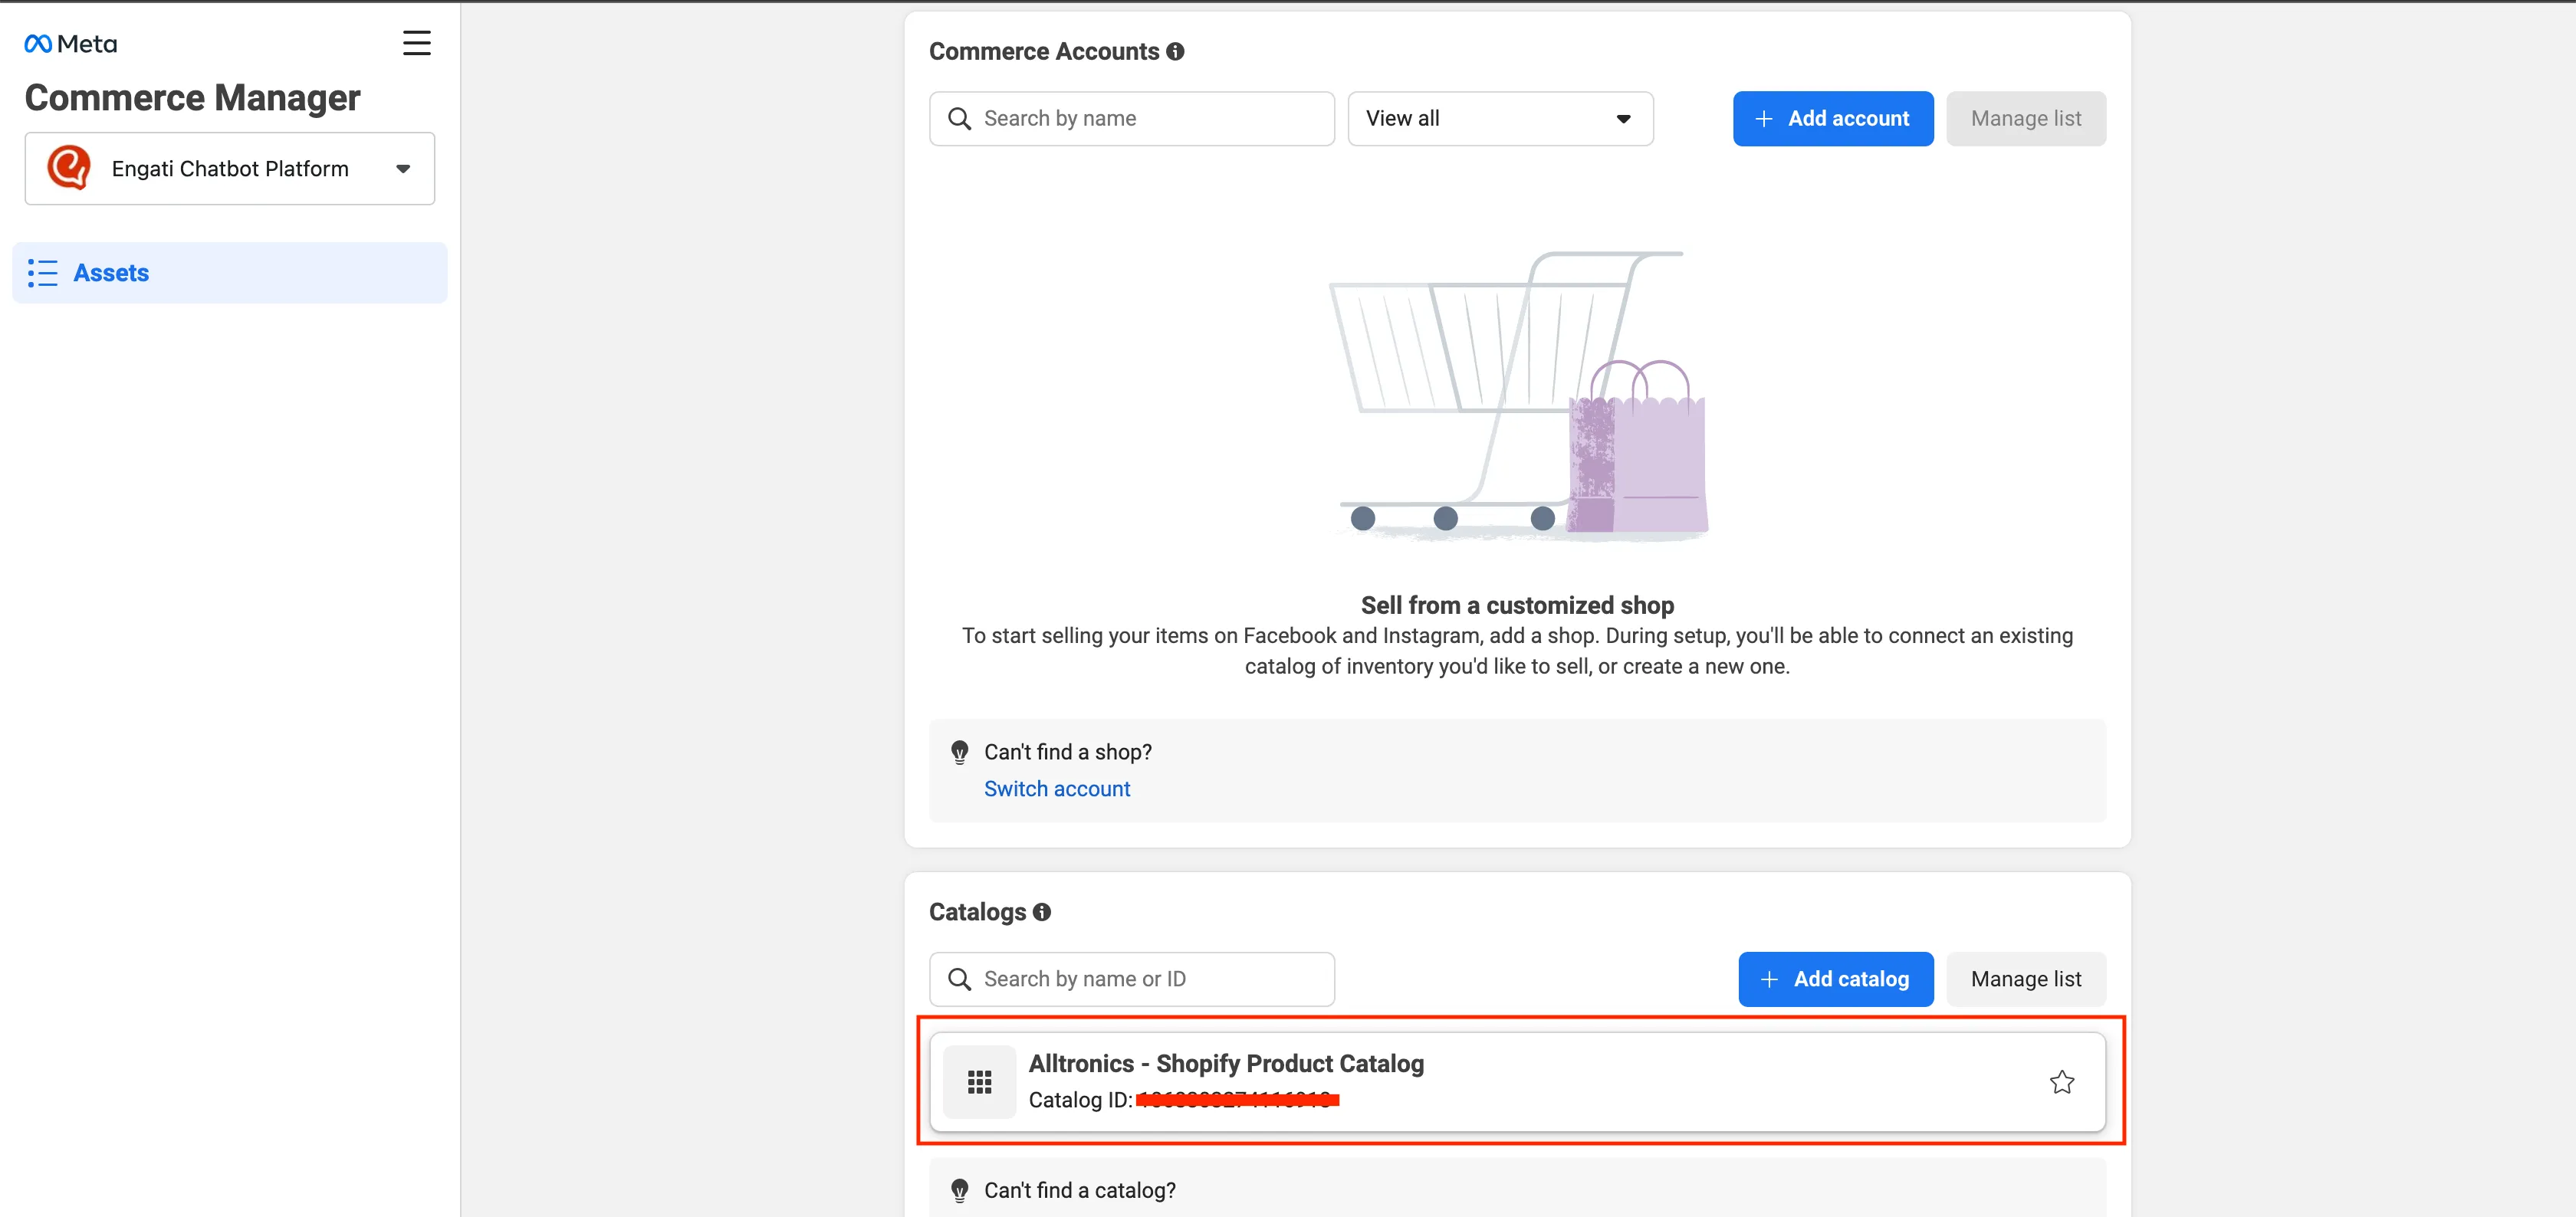Click the Switch account link
Screen dimensions: 2576x1217
coord(1056,789)
